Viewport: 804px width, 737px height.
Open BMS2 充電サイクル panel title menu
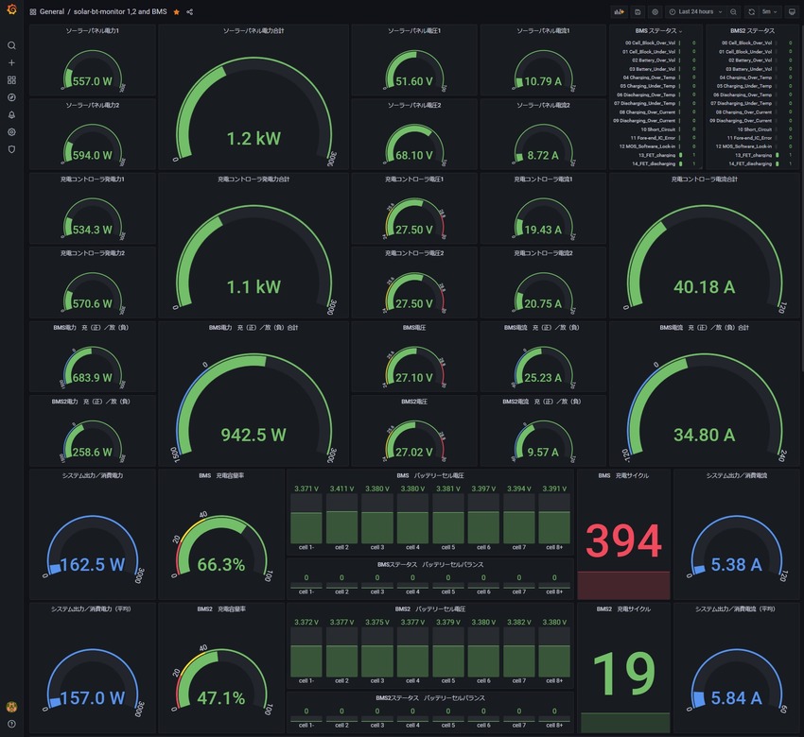tap(623, 608)
